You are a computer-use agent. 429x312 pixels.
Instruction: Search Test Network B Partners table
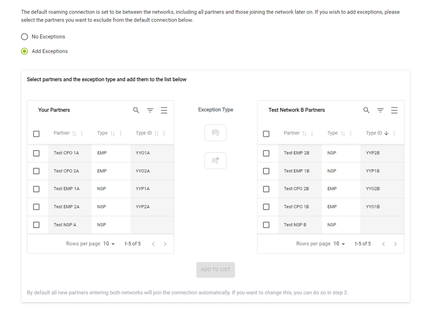tap(366, 110)
